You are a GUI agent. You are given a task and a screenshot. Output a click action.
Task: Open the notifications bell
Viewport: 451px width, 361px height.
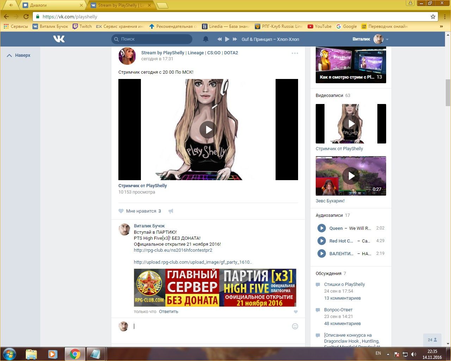pyautogui.click(x=206, y=39)
